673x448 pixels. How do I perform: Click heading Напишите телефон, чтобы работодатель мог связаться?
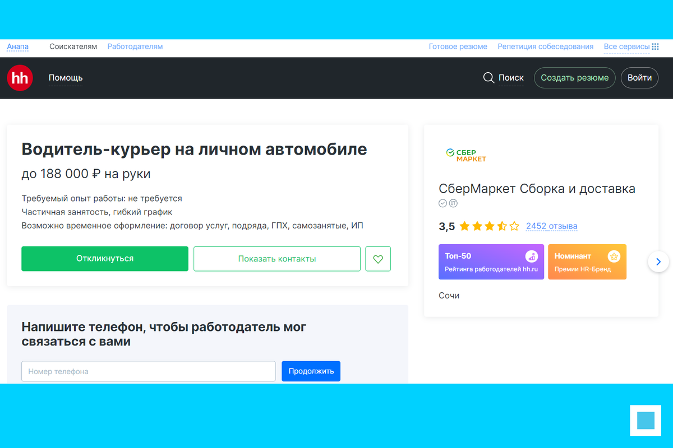tap(164, 334)
